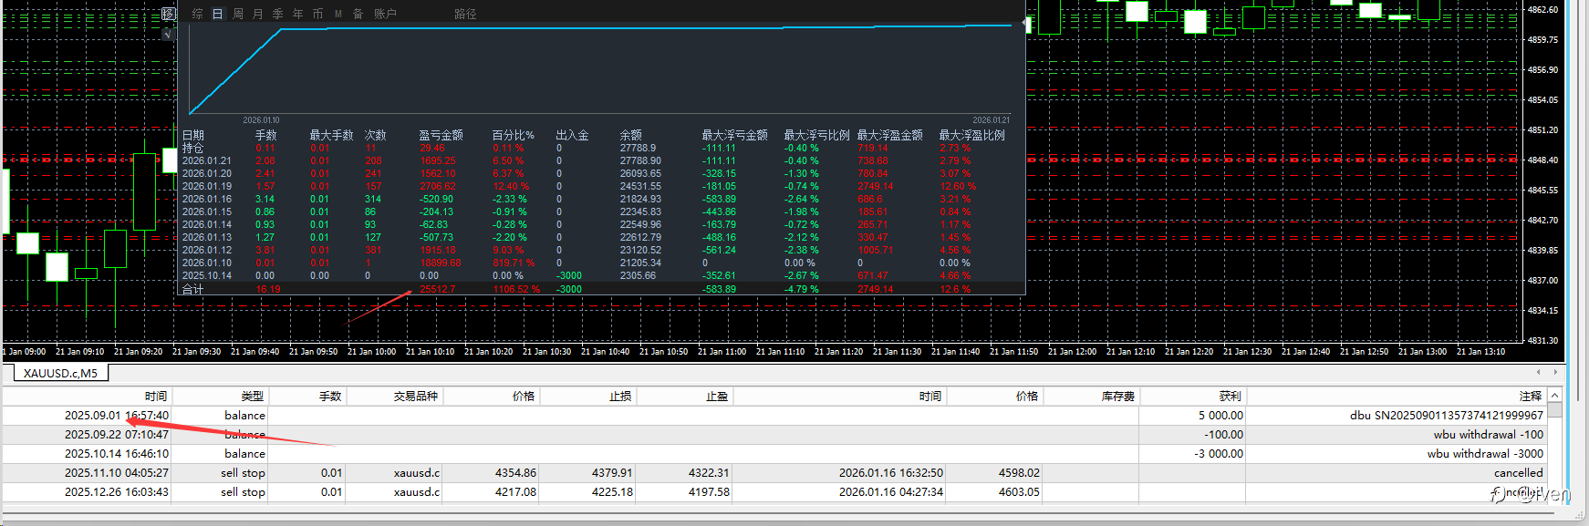Switch to the 周 weekly statistics tab
Viewport: 1589px width, 526px height.
[238, 14]
